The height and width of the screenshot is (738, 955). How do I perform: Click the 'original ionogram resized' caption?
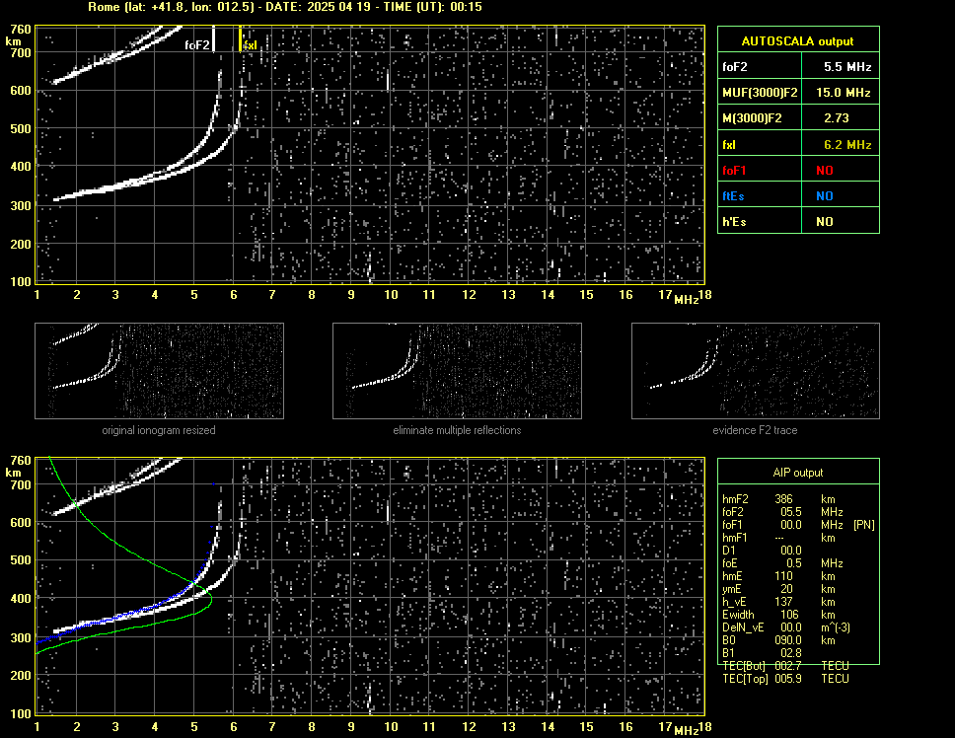(x=159, y=430)
